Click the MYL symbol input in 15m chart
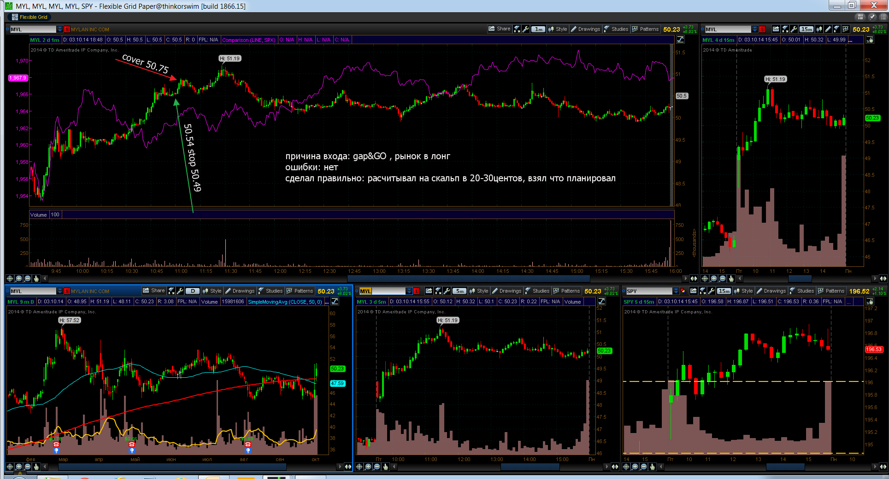Screen dimensions: 889x479 728,29
